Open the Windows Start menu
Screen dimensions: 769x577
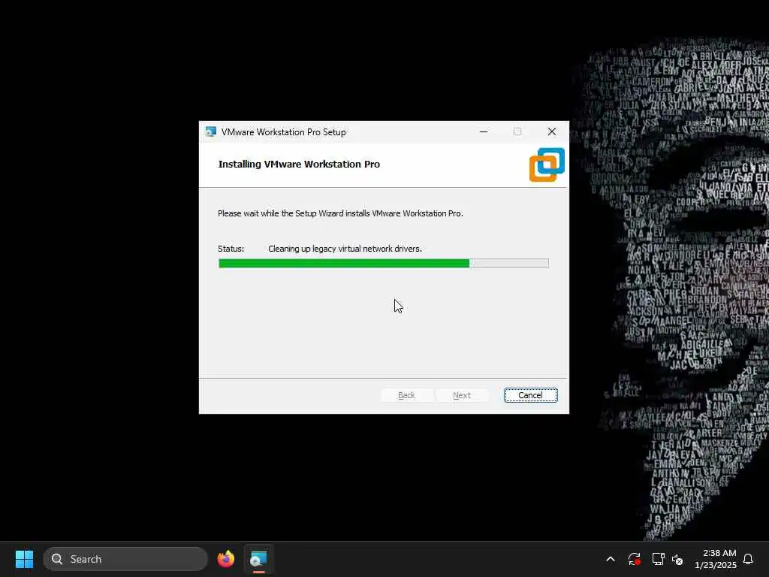(24, 559)
